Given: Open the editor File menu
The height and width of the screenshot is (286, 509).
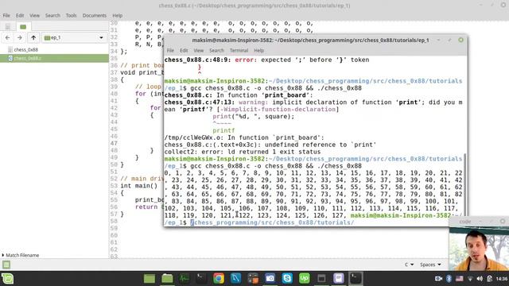Looking at the screenshot, I should 6,15.
